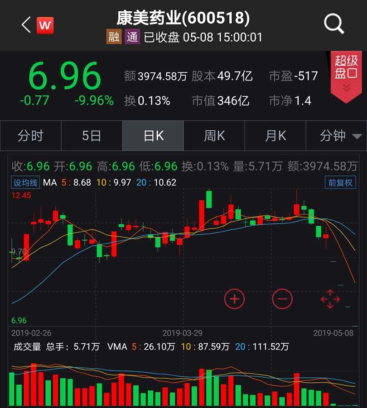The image size is (367, 408).
Task: Open the 分钟 dropdown
Action: 337,136
